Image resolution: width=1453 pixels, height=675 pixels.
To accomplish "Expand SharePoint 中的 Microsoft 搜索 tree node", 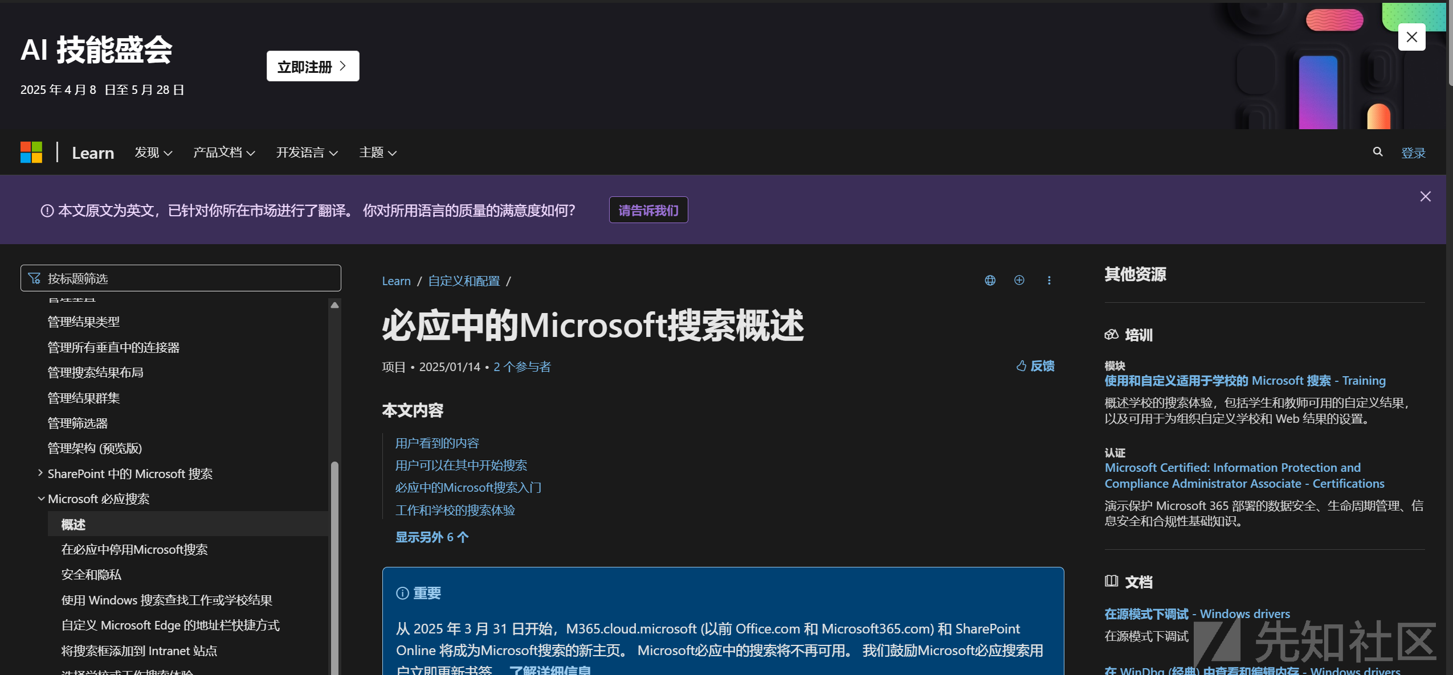I will [x=40, y=473].
